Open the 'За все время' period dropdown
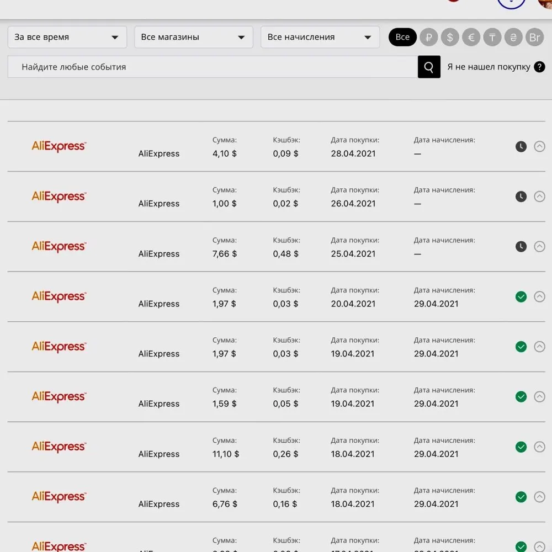 coord(67,37)
